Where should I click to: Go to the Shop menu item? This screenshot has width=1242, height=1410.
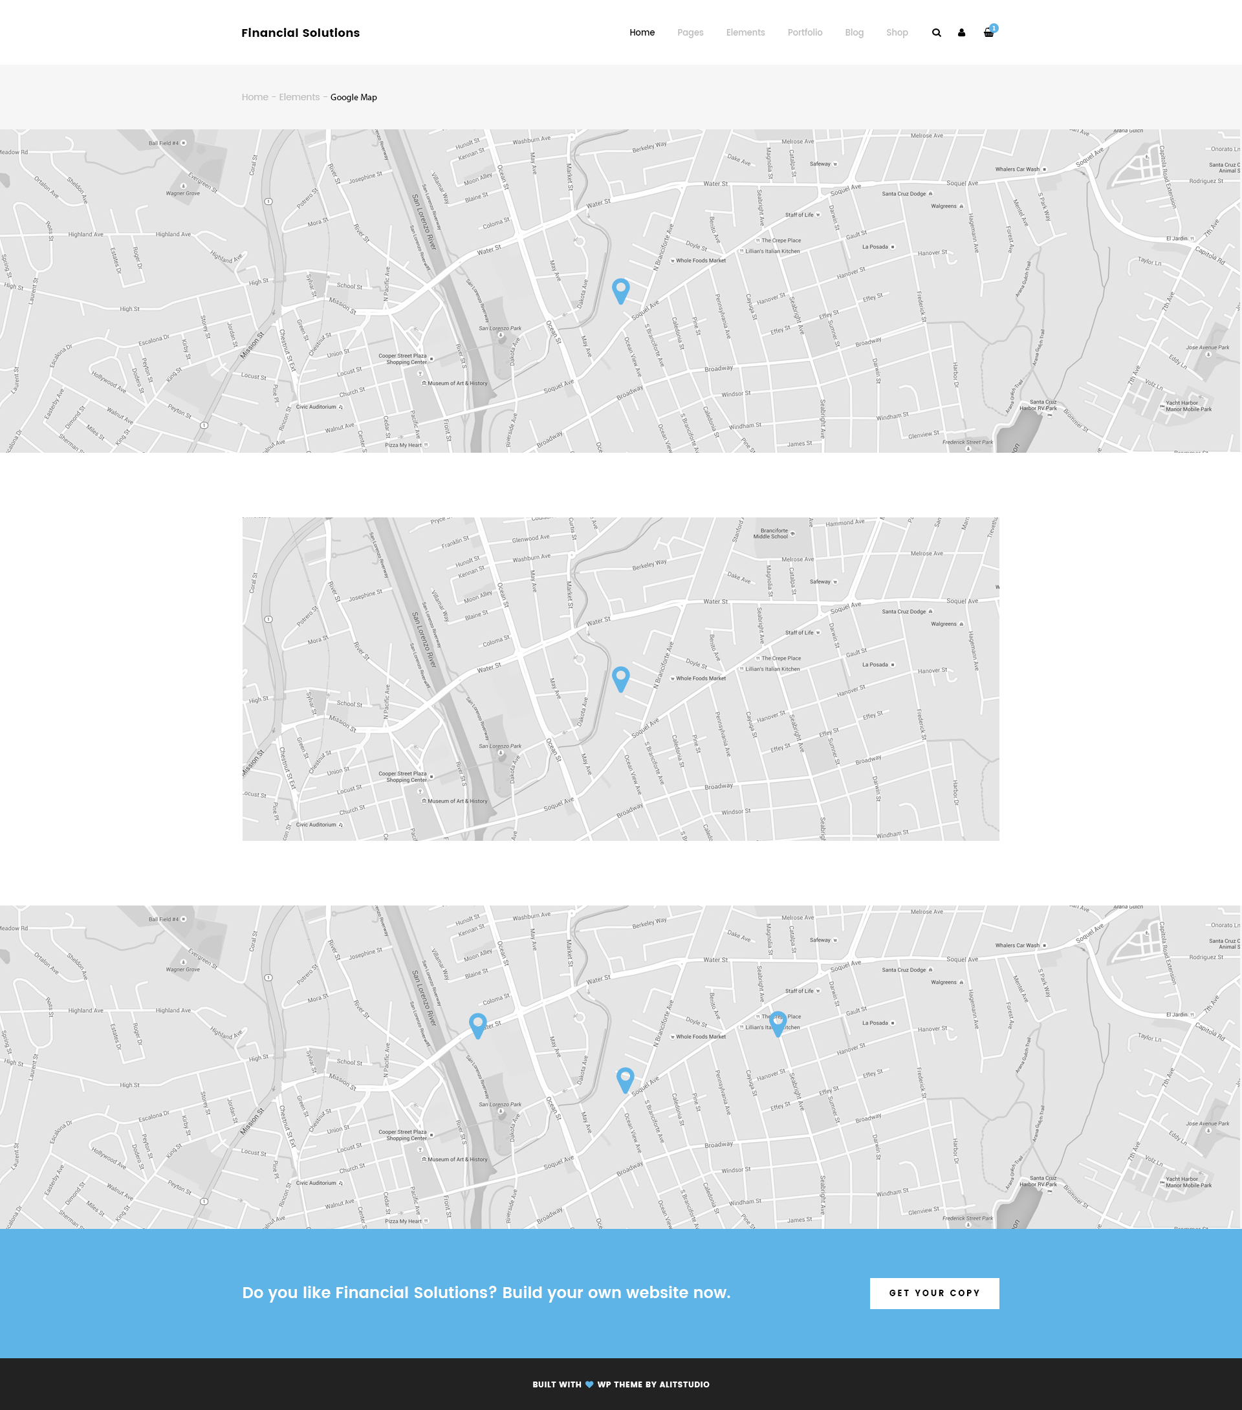click(x=897, y=32)
